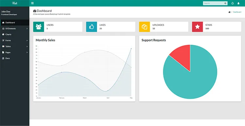Click the green Users group icon

tap(39, 27)
